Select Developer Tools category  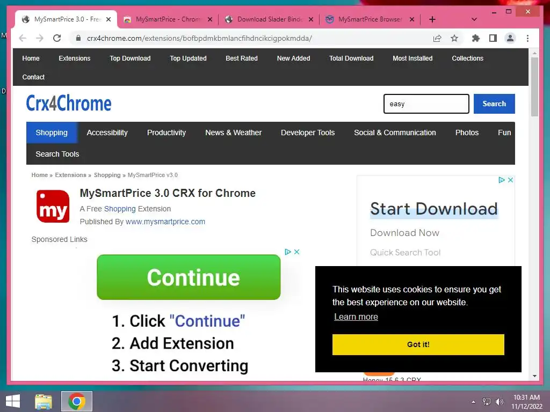point(308,133)
